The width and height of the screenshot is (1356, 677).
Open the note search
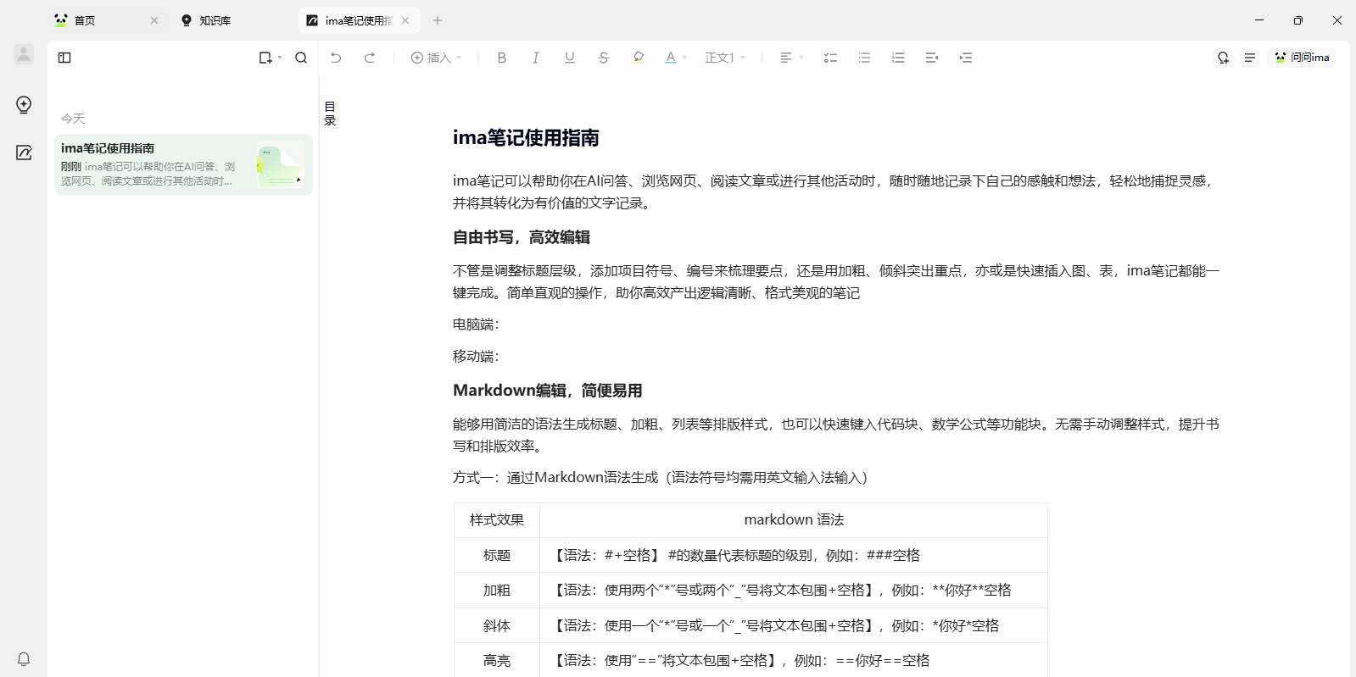tap(301, 58)
